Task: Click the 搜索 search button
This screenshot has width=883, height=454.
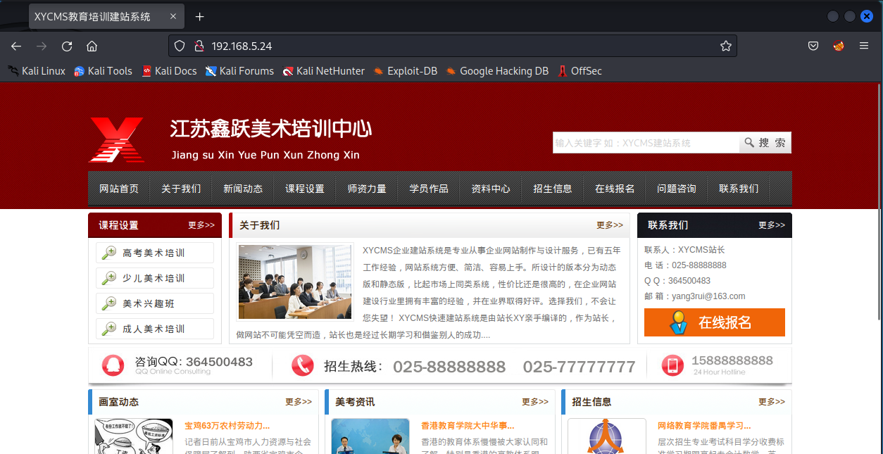Action: pyautogui.click(x=765, y=143)
